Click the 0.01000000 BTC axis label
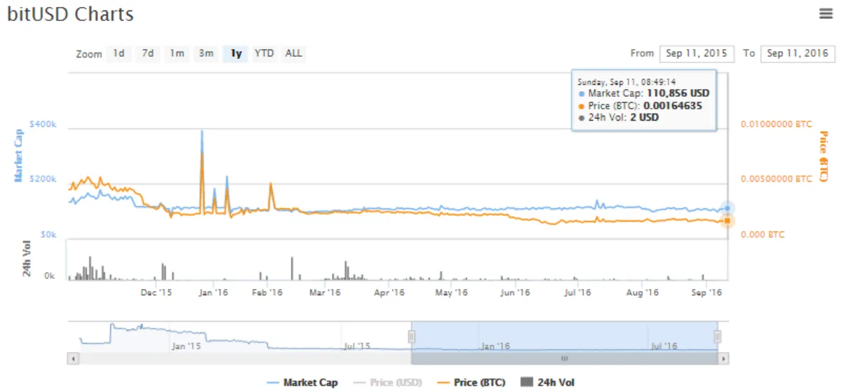The image size is (844, 392). (776, 125)
